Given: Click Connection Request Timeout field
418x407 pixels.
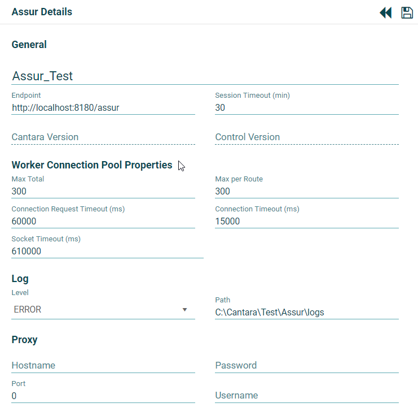Looking at the screenshot, I should tap(103, 221).
